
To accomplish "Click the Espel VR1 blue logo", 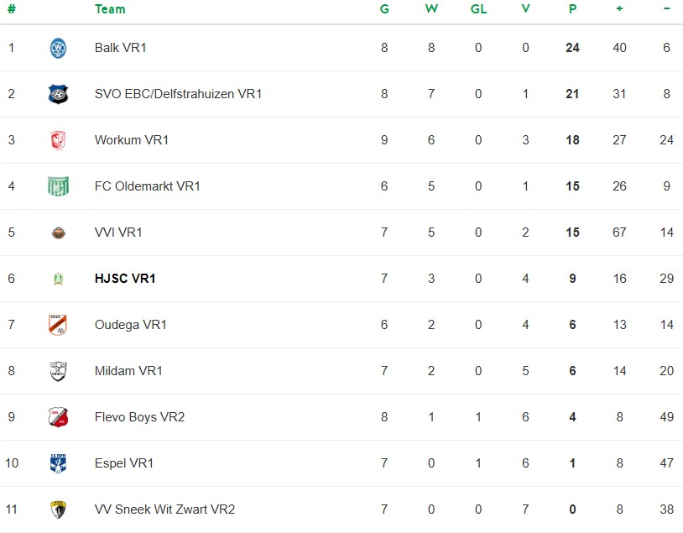I will tap(58, 463).
